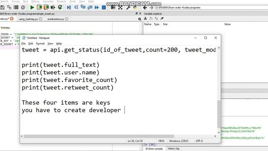268x151 pixels.
Task: Click the working directory path field in Spyder
Action: pos(211,8)
